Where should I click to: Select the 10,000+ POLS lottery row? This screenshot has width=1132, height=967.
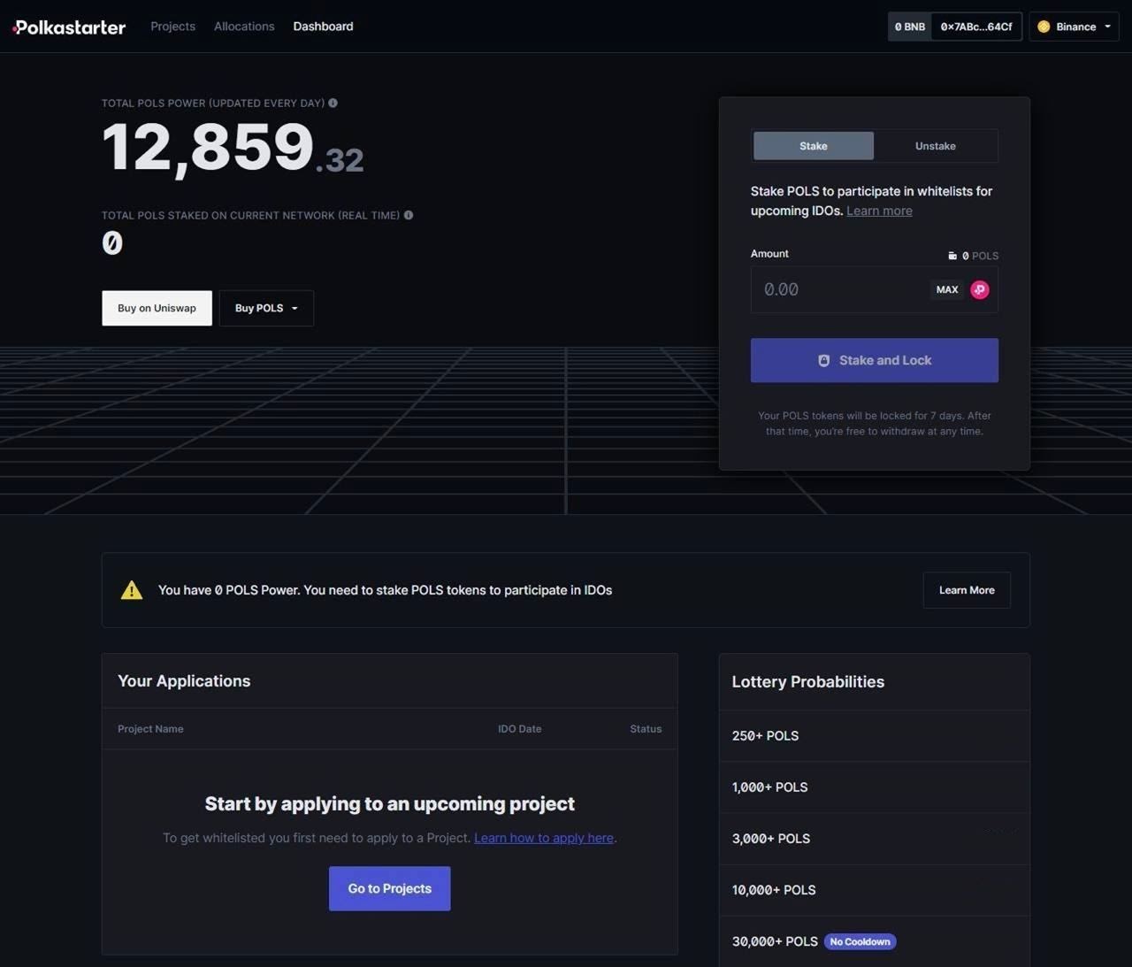pos(875,890)
